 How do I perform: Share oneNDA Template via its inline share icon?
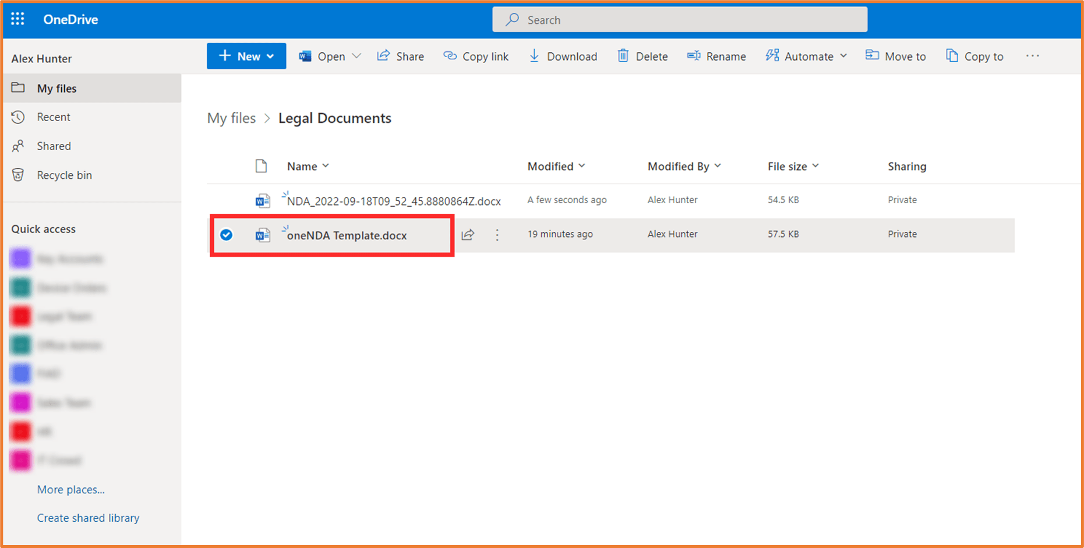pos(468,235)
